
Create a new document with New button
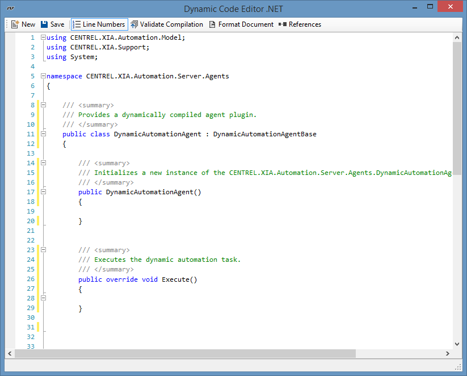point(23,24)
